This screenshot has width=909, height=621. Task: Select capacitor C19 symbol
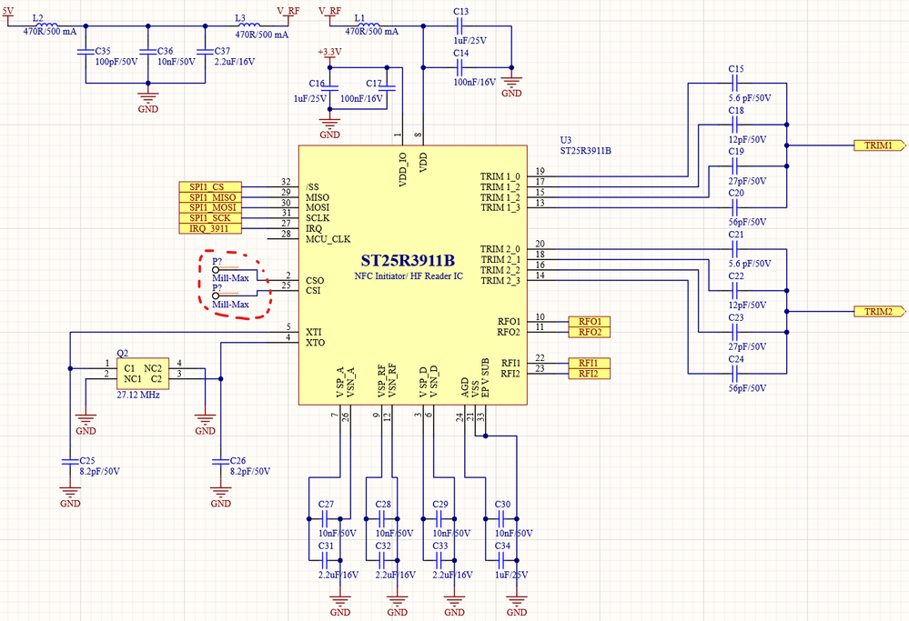pyautogui.click(x=735, y=165)
